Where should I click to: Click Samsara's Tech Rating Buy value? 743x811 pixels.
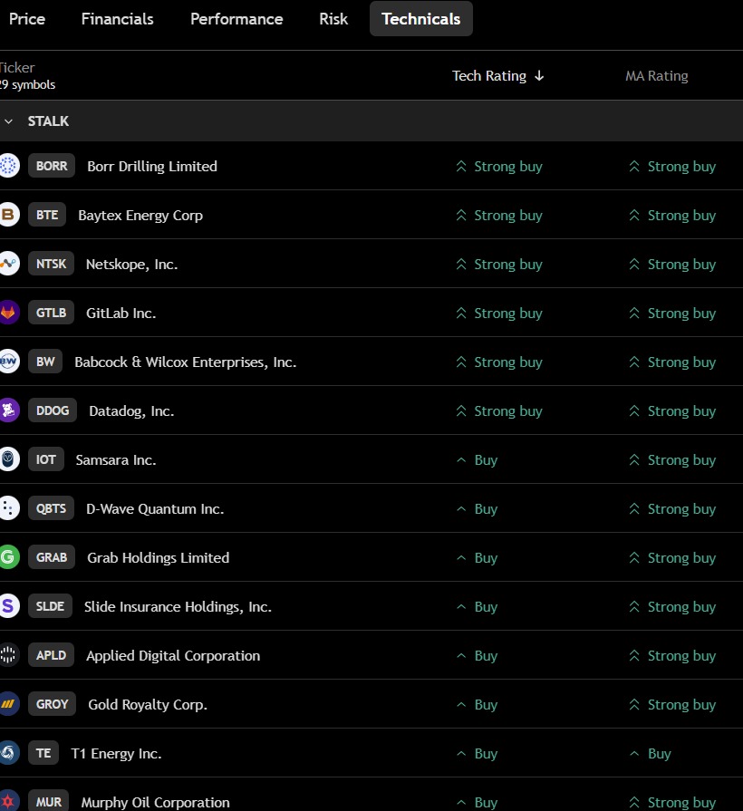point(477,459)
